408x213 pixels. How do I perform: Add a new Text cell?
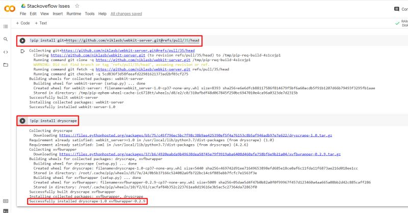click(41, 23)
